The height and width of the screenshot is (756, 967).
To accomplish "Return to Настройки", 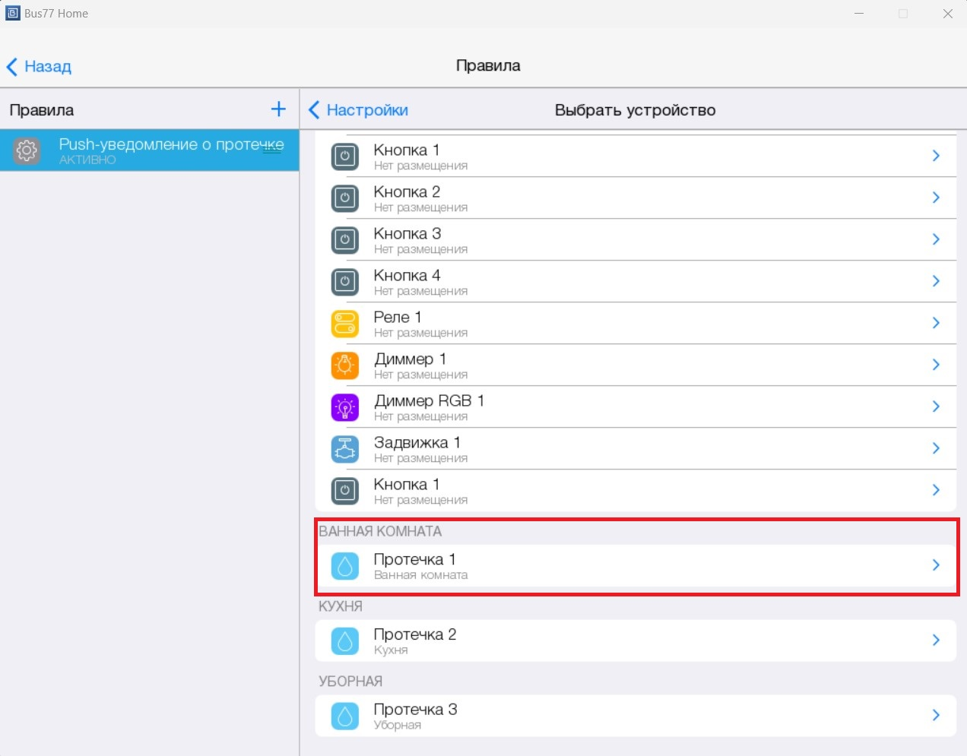I will pos(359,110).
